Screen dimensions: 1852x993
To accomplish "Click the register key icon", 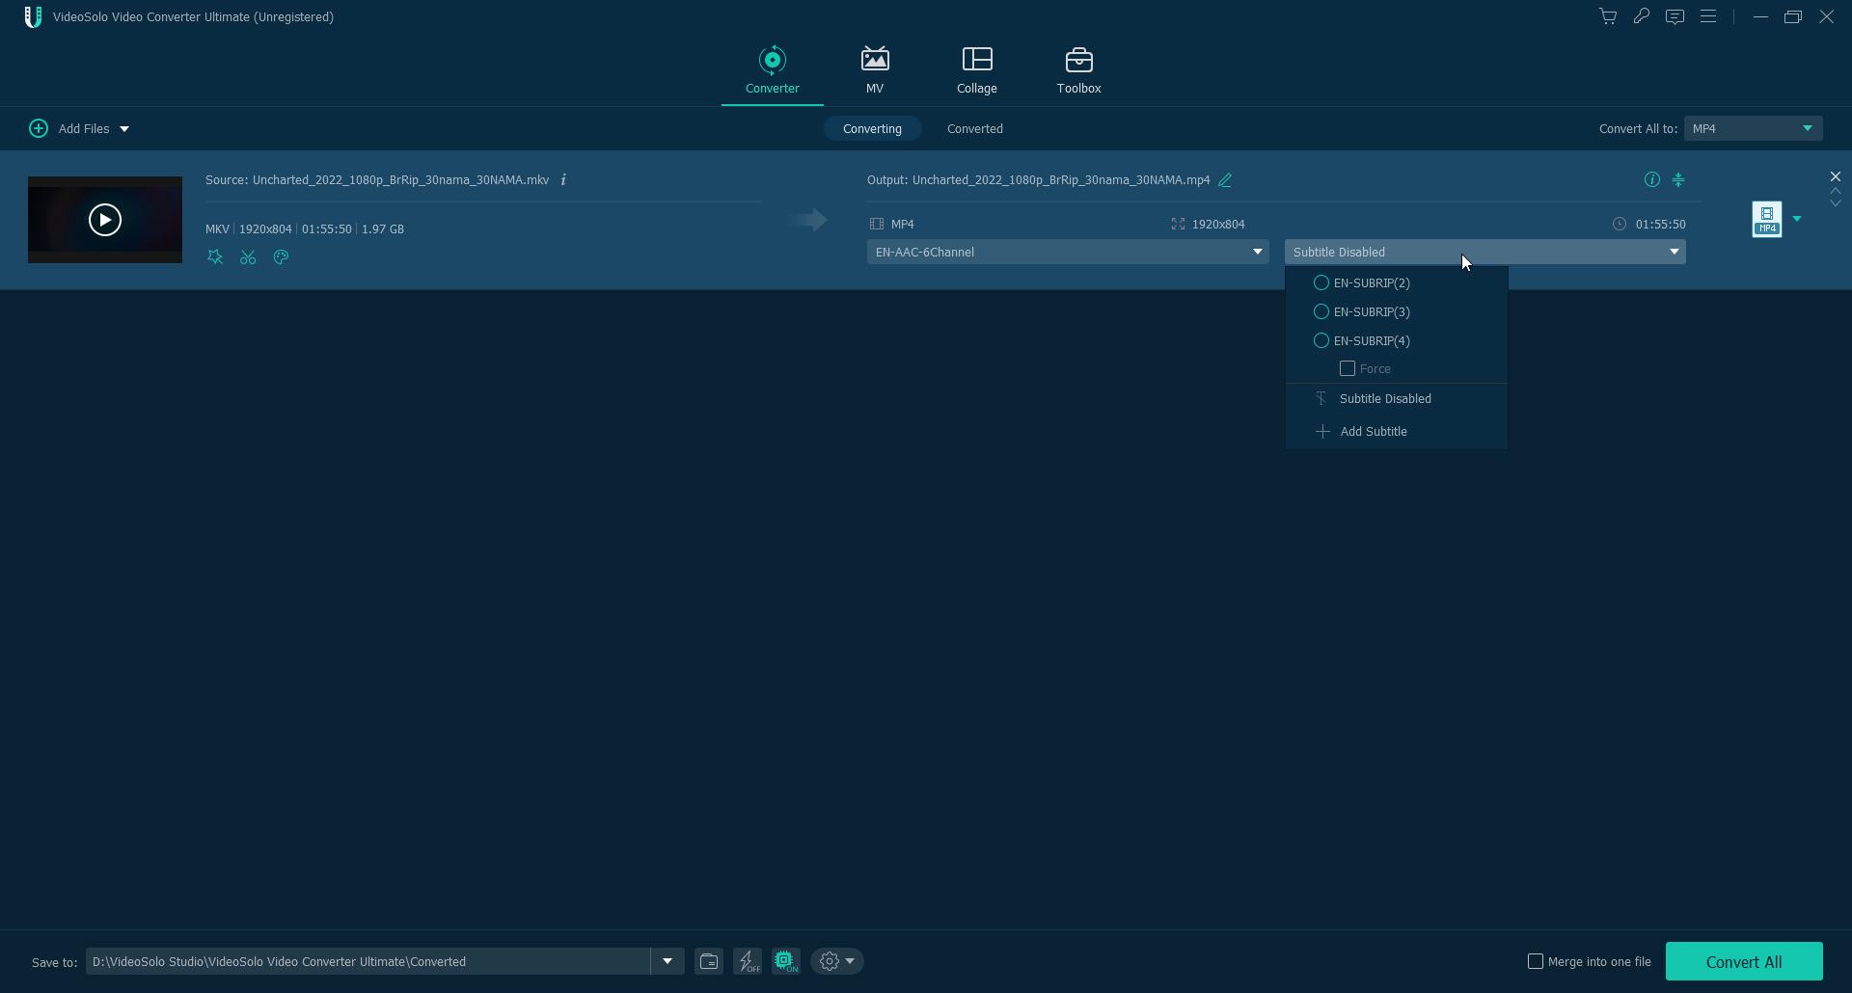I will [x=1641, y=16].
